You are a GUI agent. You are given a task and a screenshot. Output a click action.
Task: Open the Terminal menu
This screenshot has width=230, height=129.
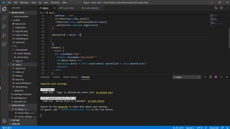(55, 3)
